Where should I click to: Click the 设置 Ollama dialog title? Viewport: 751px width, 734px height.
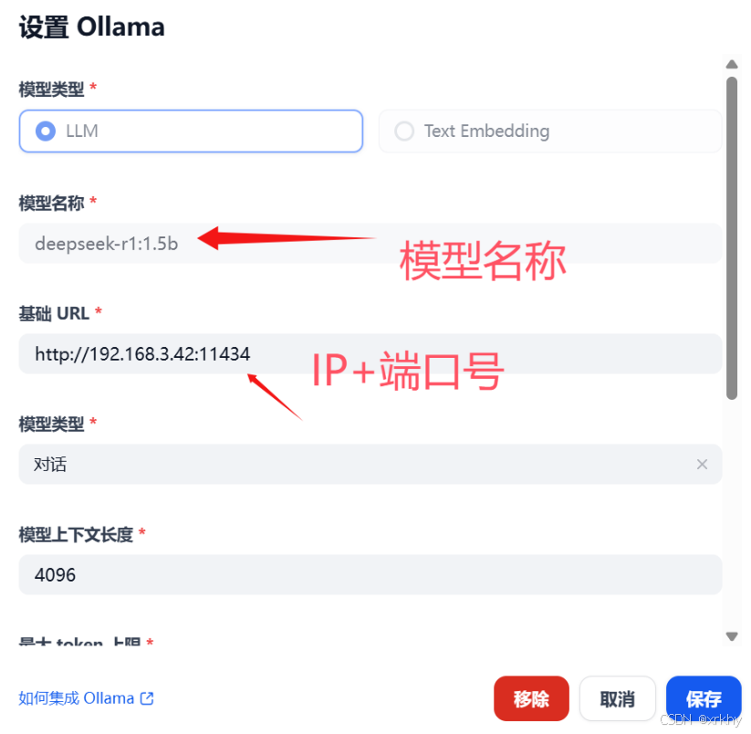pyautogui.click(x=91, y=26)
